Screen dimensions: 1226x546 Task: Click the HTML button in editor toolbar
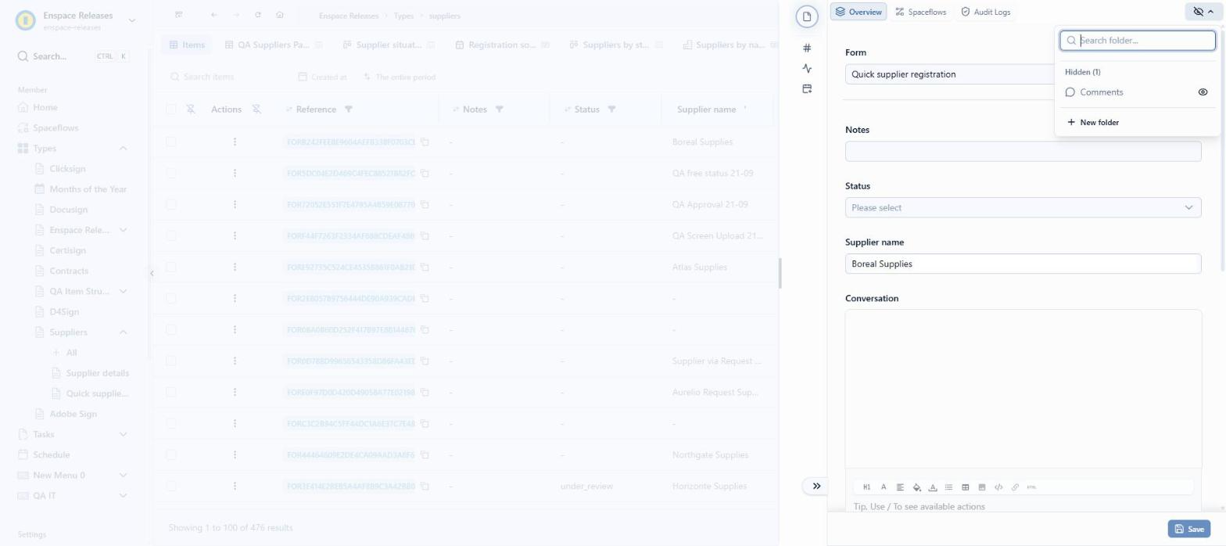click(x=1031, y=487)
